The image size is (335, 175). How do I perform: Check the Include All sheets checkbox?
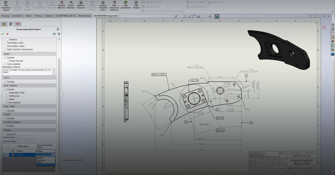pos(5,134)
